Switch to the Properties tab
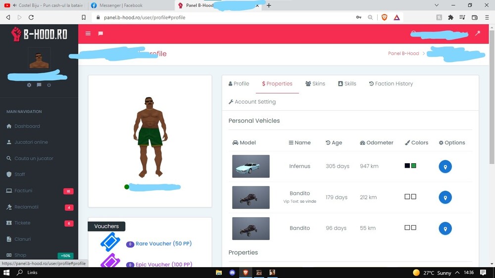This screenshot has height=278, width=495. [x=277, y=84]
